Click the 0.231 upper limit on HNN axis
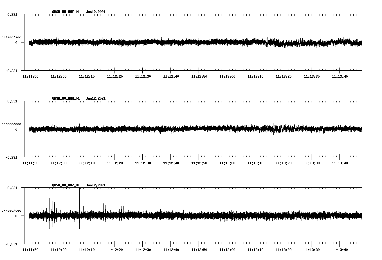 point(12,101)
